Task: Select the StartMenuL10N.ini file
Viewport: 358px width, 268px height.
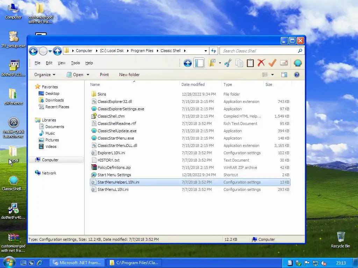Action: (x=113, y=189)
